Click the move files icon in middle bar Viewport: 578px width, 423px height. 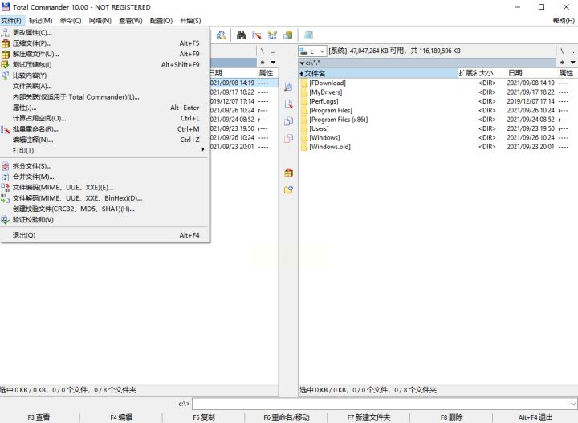(x=288, y=139)
